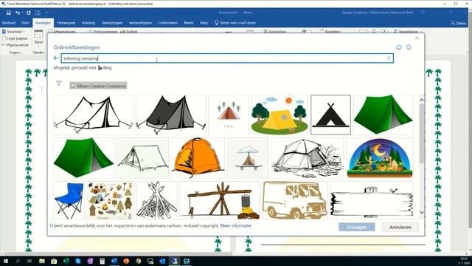Viewport: 472px width, 266px height.
Task: Clear the search text with the X
Action: [389, 58]
